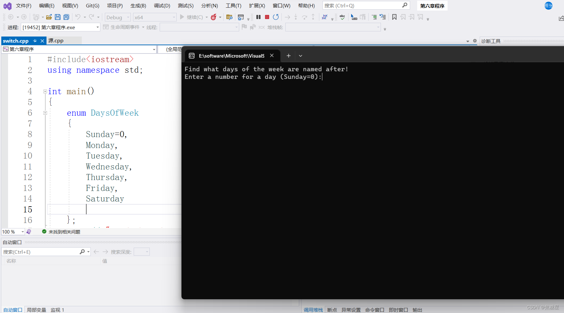Click the Step Out icon

[x=313, y=17]
